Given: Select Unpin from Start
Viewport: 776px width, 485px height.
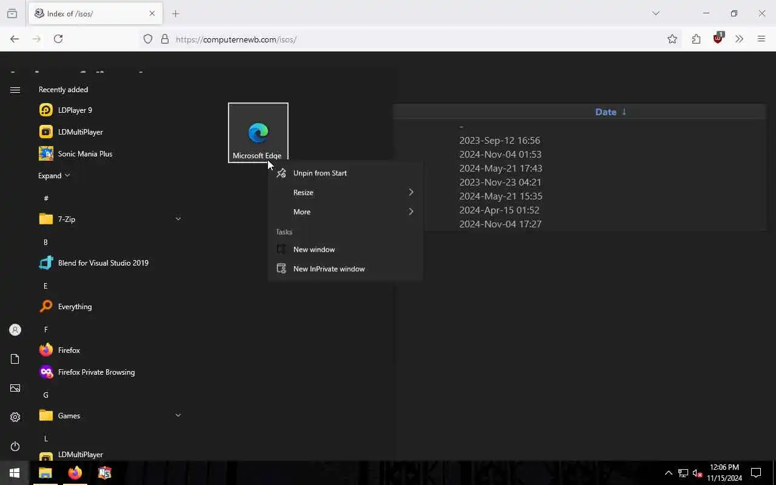Looking at the screenshot, I should 345,173.
